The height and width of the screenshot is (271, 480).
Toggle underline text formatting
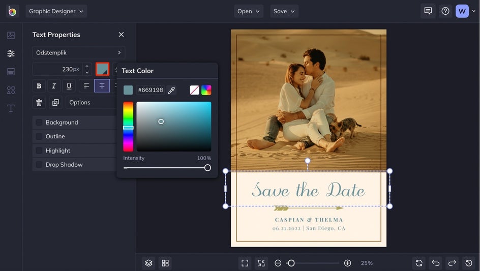coord(69,86)
